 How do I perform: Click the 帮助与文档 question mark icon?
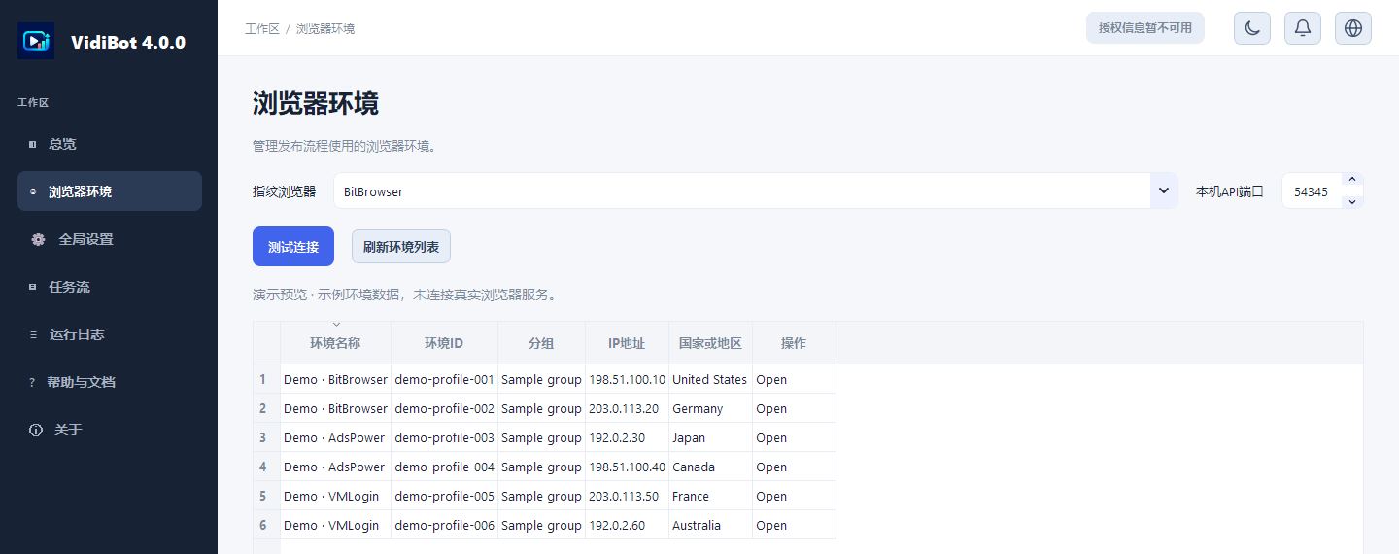pos(31,382)
